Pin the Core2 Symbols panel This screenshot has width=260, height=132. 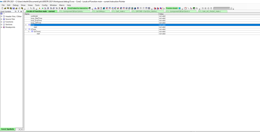18,11
